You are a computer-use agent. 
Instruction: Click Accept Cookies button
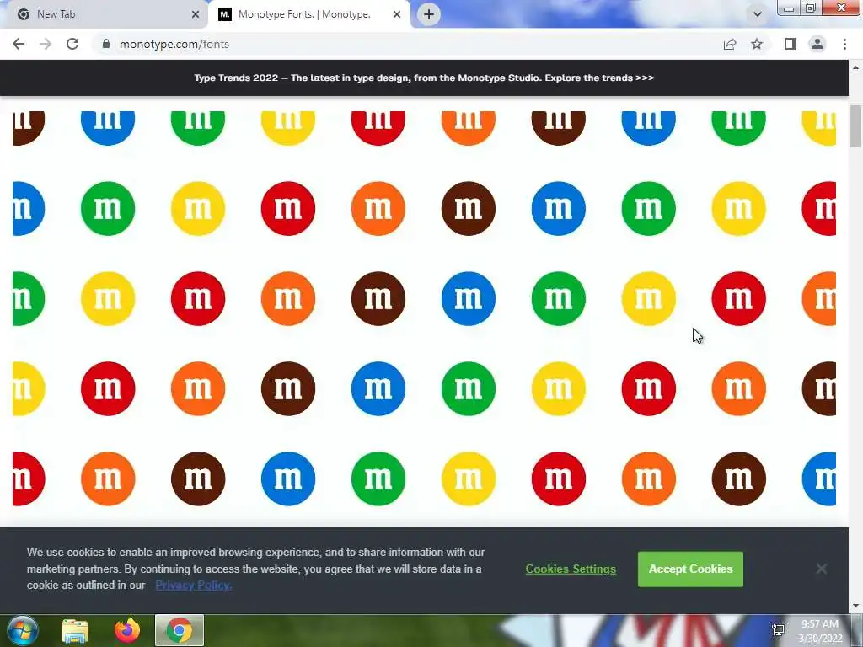[691, 569]
